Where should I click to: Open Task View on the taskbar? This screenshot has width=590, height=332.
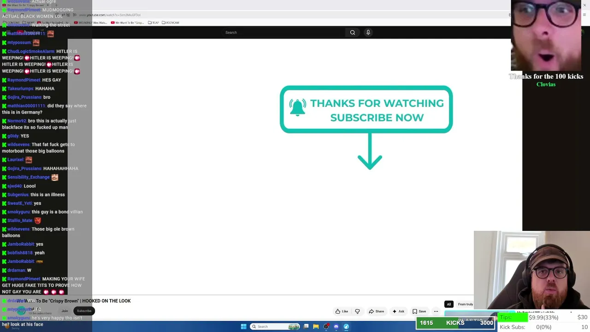click(x=306, y=326)
